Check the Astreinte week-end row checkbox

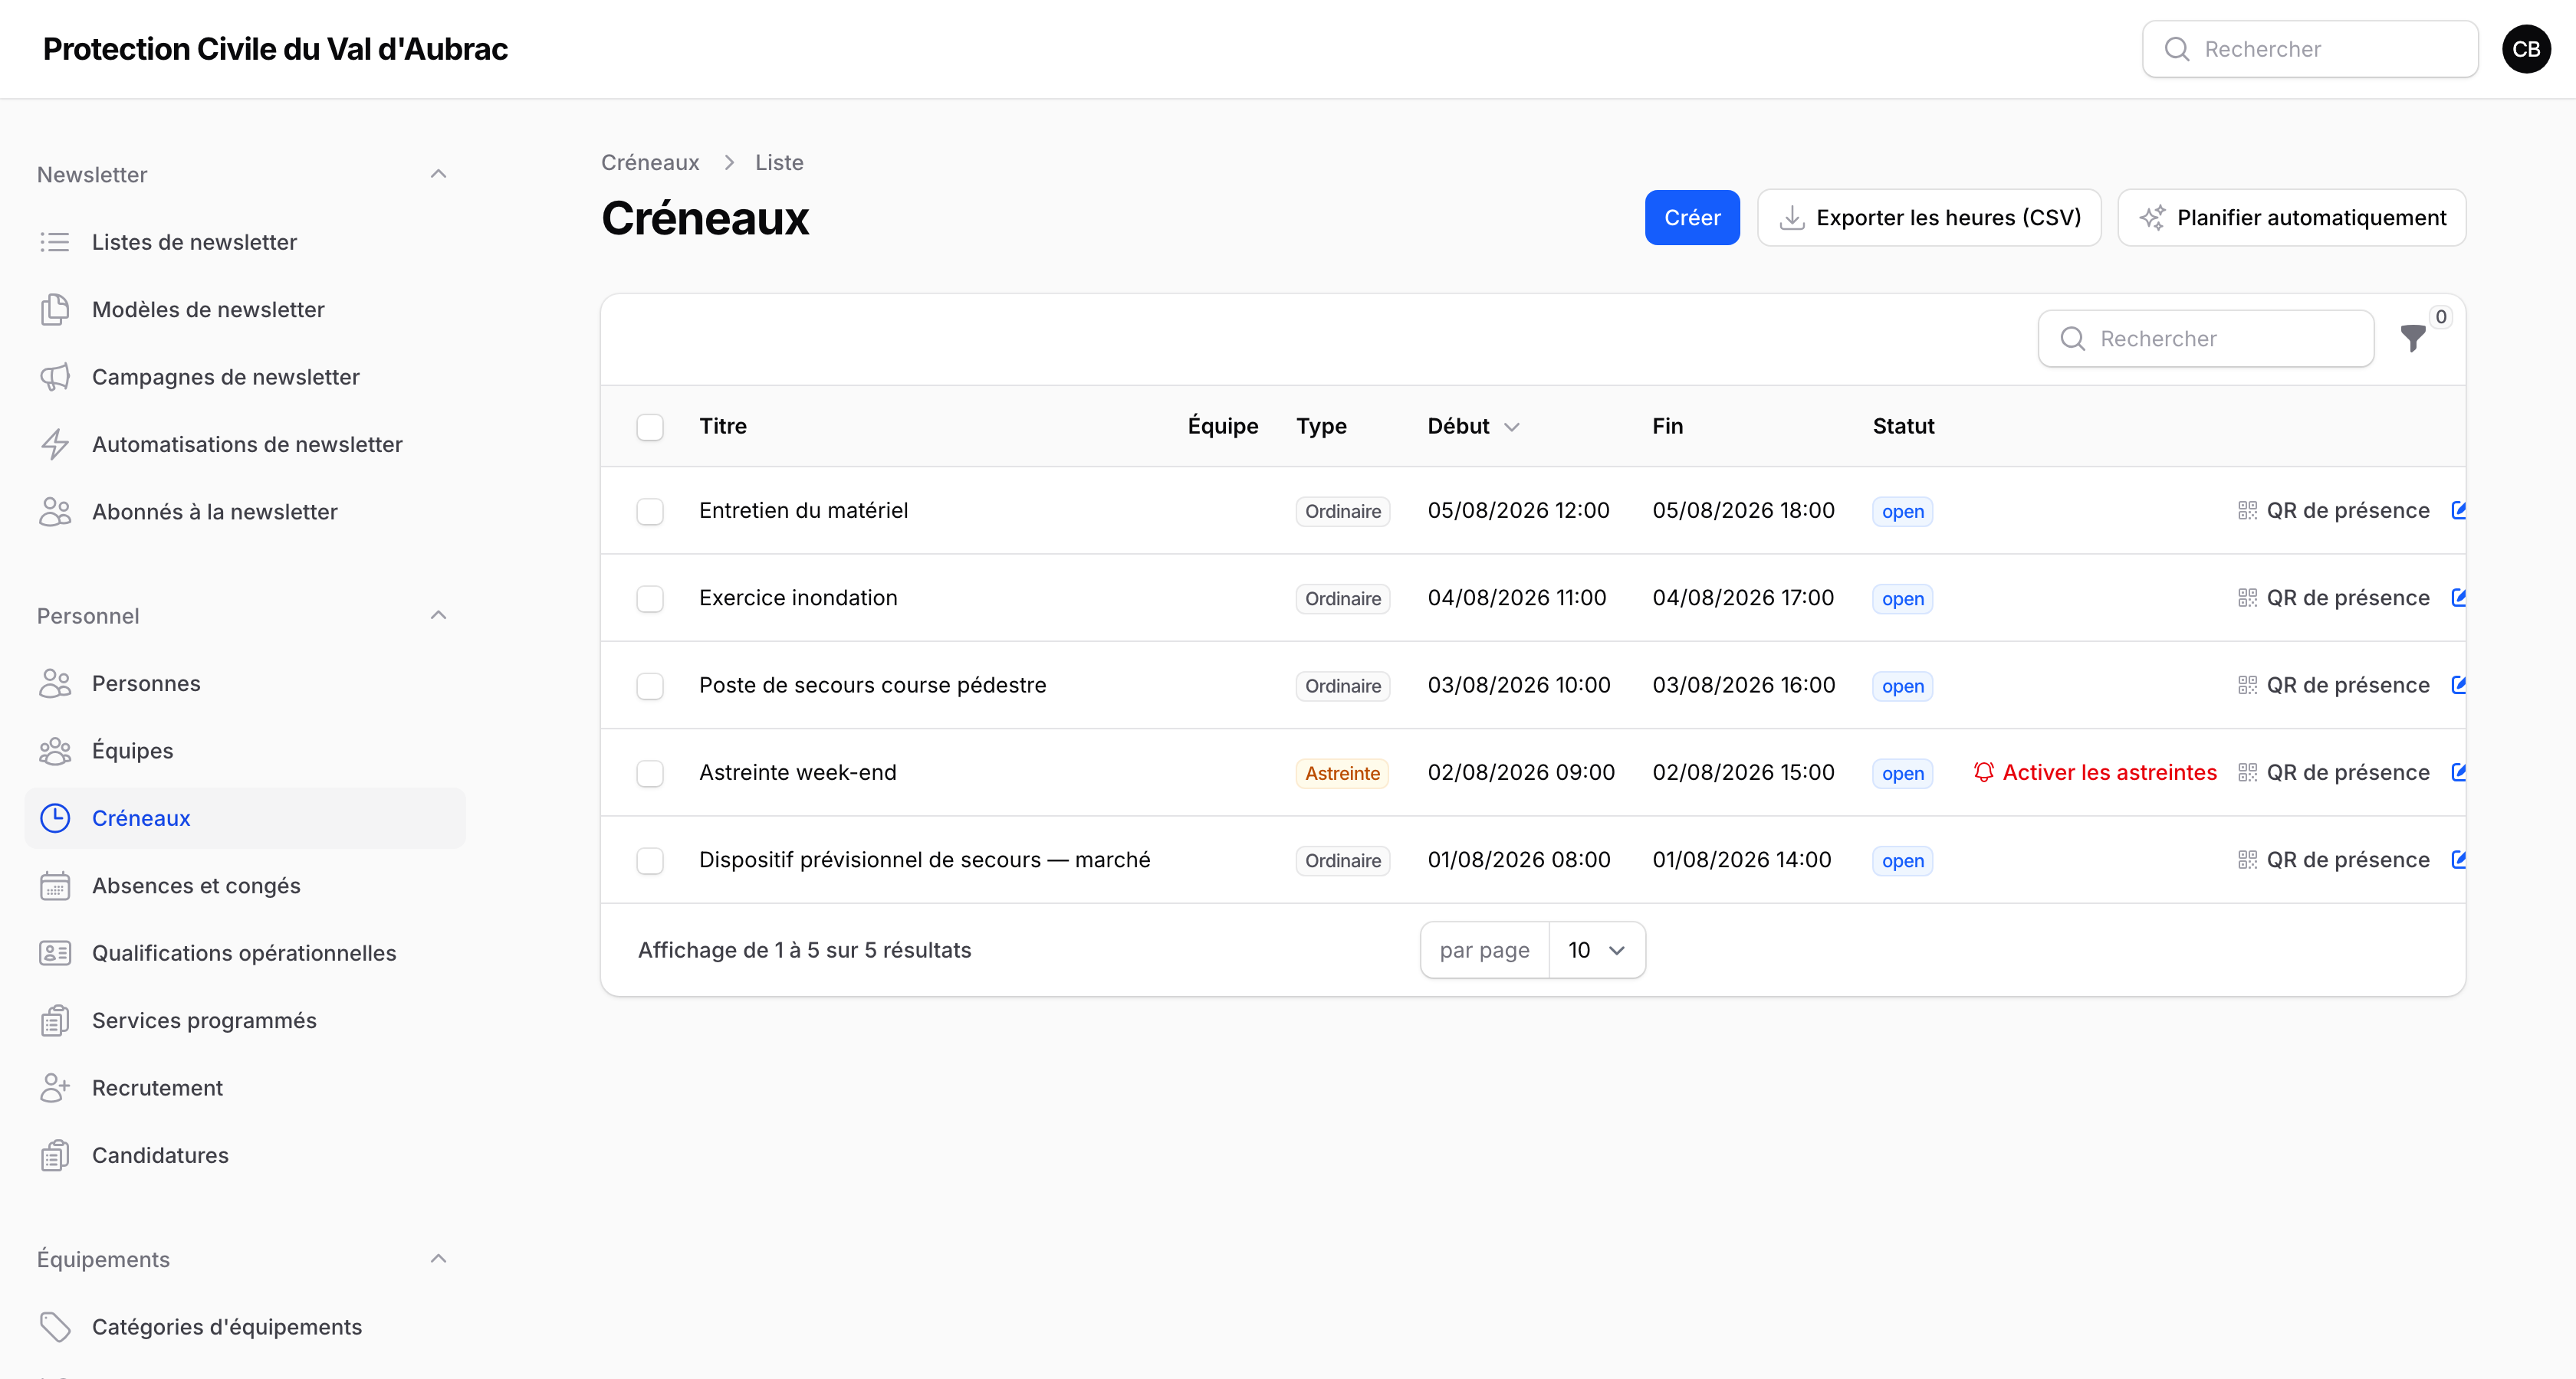[650, 774]
